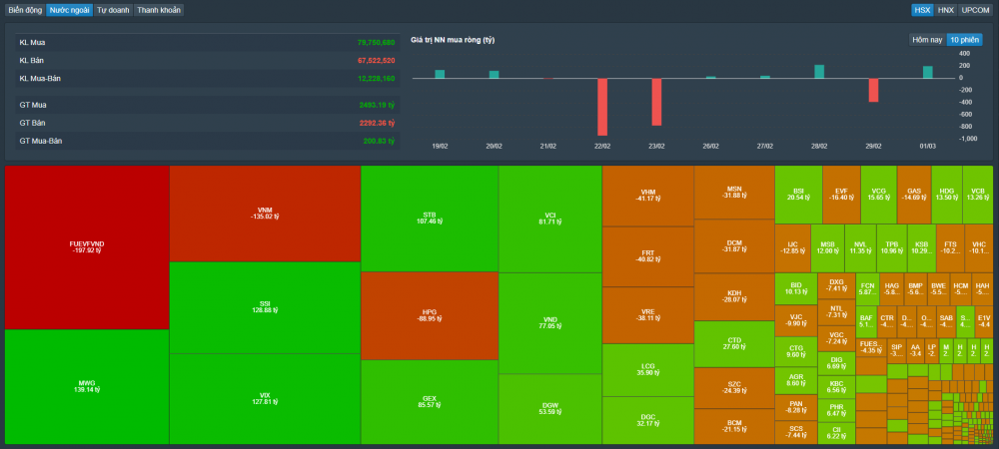Open the FRT treemap tile

[x=648, y=257]
